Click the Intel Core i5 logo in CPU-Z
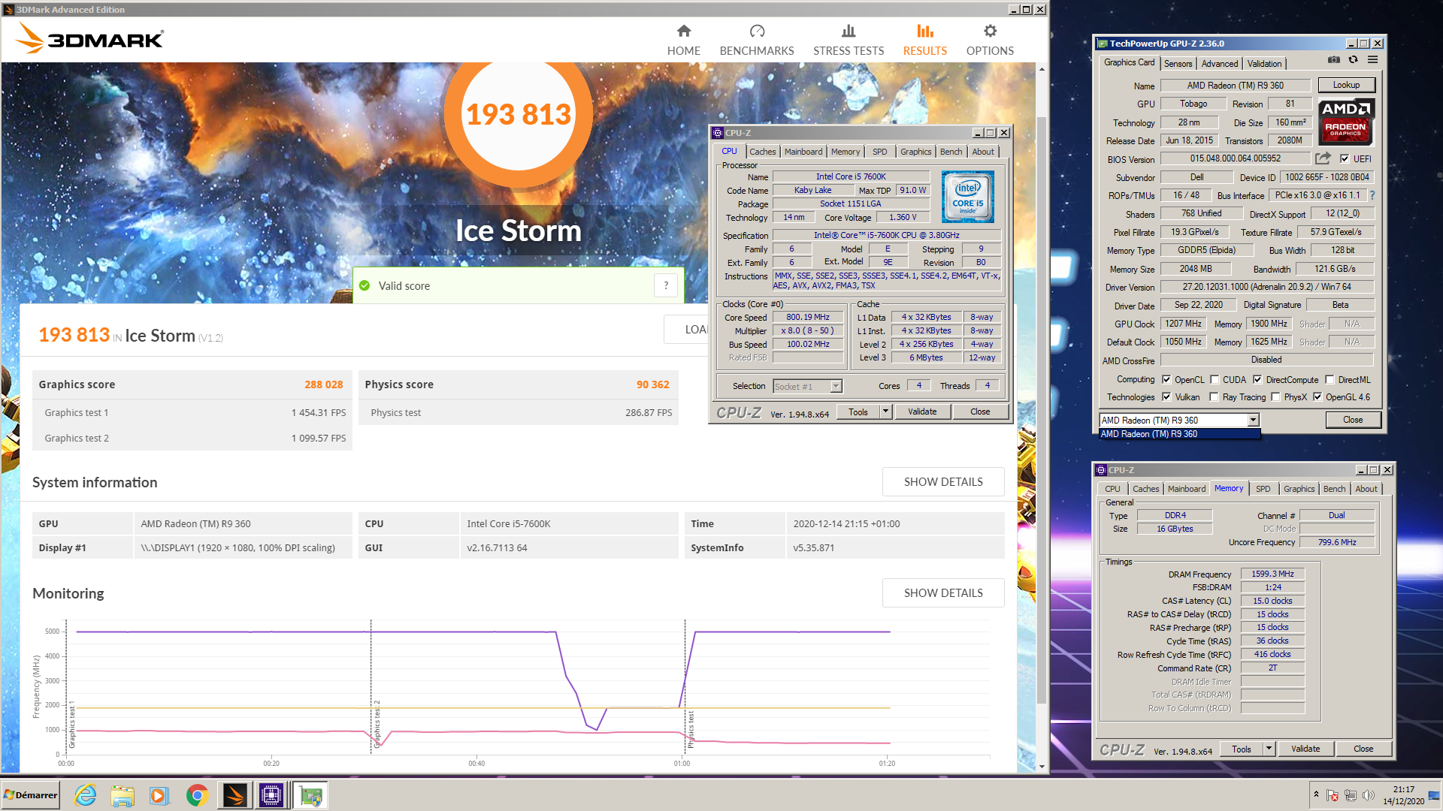Viewport: 1443px width, 811px height. 967,197
